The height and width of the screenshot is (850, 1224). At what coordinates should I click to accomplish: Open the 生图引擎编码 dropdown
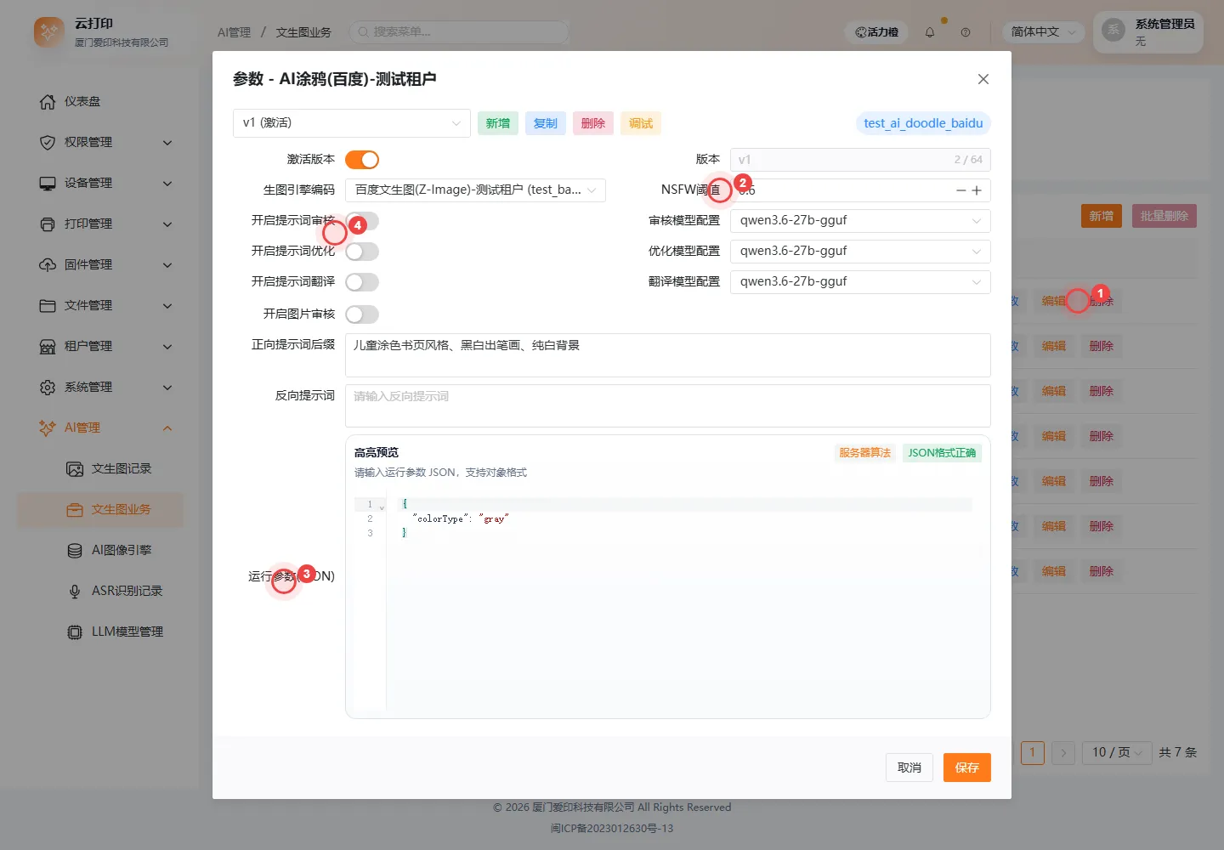pos(475,190)
